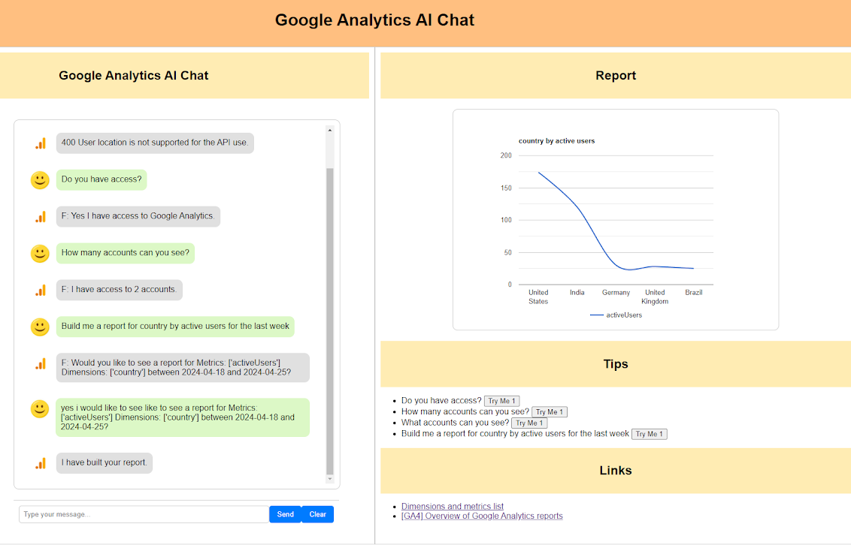
Task: Select the 'I have built your report.' bubble
Action: (104, 463)
